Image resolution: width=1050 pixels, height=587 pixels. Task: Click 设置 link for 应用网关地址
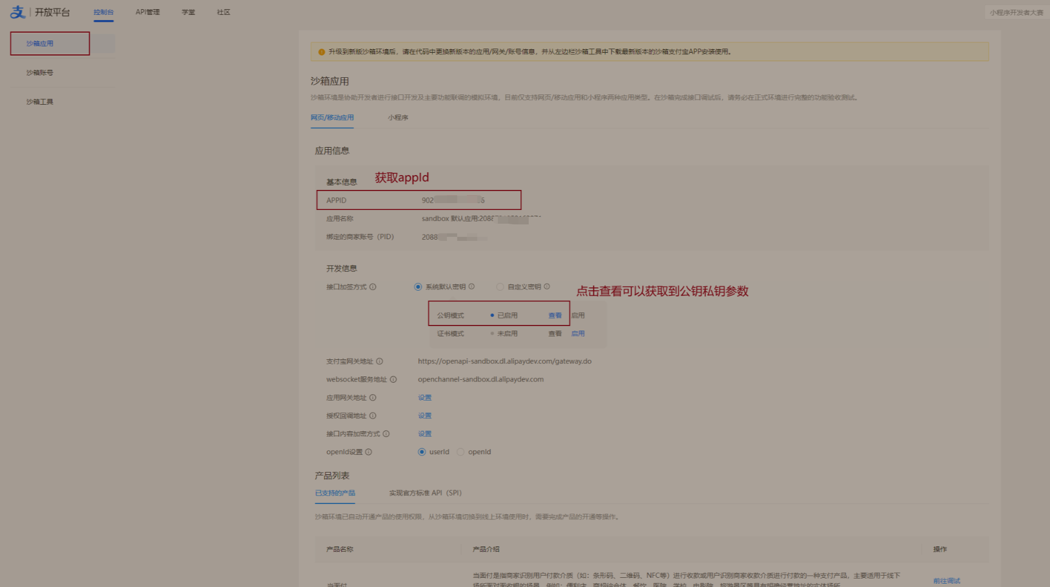tap(425, 398)
